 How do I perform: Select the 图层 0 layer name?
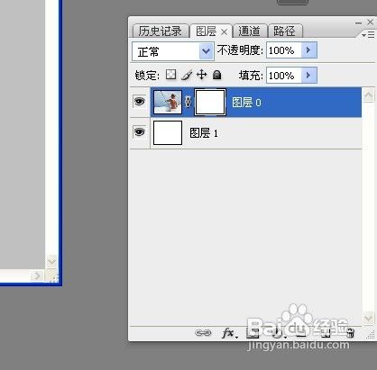[x=246, y=103]
